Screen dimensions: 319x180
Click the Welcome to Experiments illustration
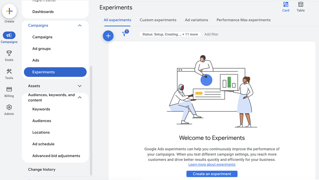tap(212, 91)
